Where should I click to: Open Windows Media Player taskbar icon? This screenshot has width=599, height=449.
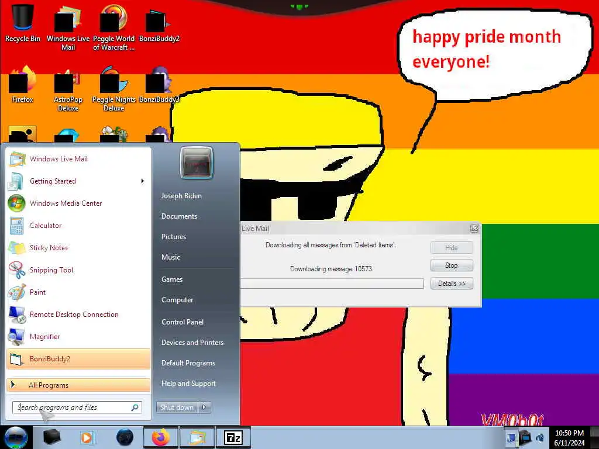[x=87, y=437]
